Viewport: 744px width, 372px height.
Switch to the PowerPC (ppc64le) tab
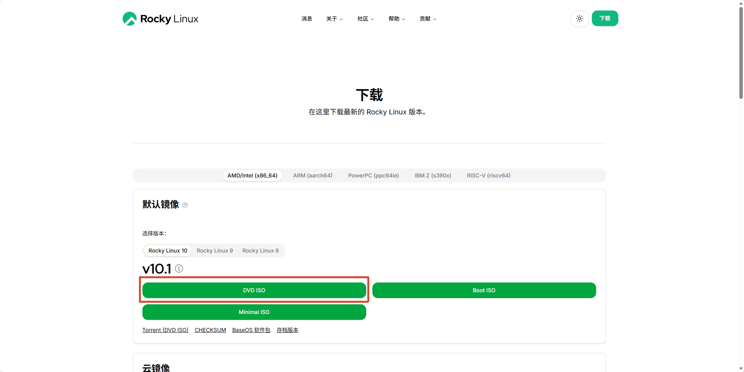coord(374,175)
